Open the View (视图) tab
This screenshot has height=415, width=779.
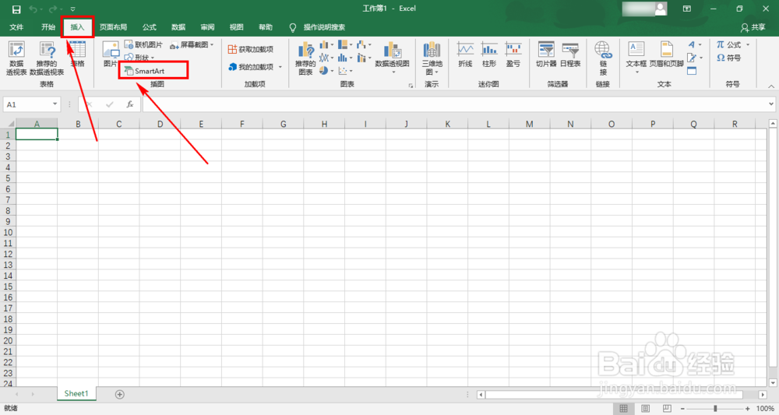click(x=237, y=27)
